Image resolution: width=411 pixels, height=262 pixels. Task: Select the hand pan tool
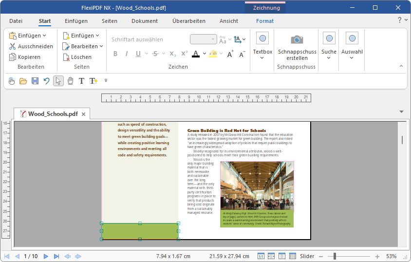70,81
